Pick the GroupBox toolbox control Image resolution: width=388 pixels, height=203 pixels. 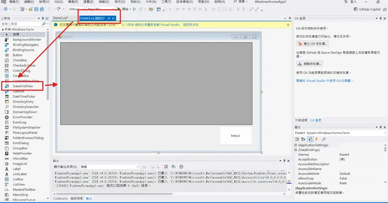coord(20,149)
